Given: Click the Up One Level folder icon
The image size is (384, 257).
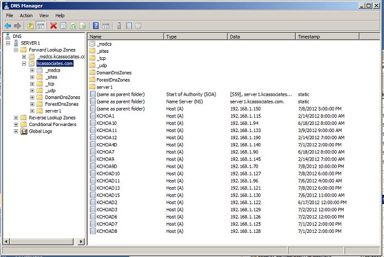Looking at the screenshot, I should pyautogui.click(x=30, y=26).
